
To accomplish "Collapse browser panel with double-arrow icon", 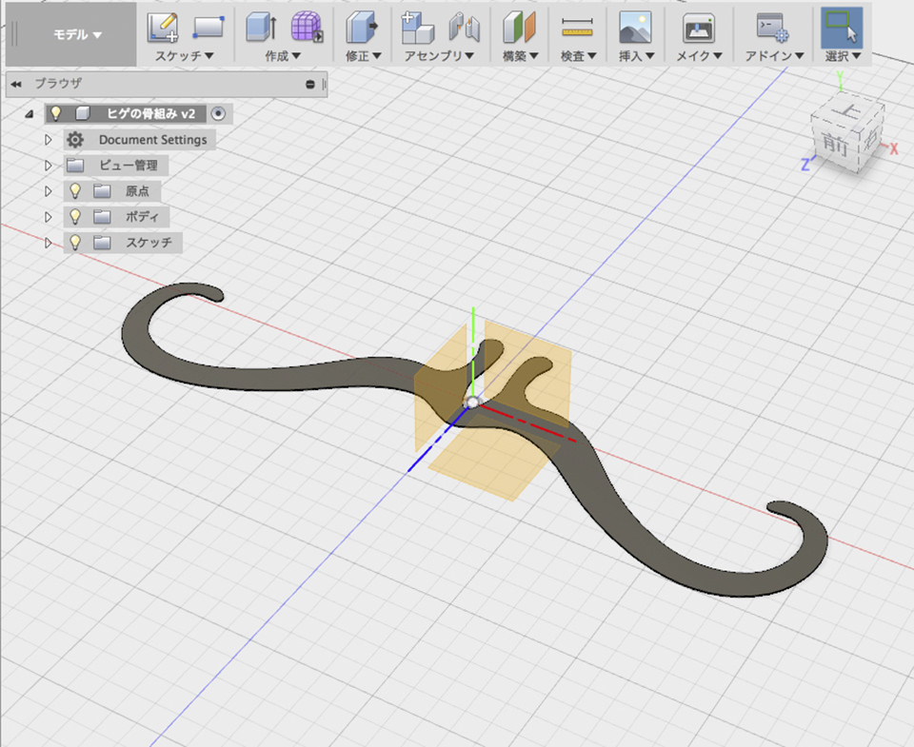I will tap(16, 85).
